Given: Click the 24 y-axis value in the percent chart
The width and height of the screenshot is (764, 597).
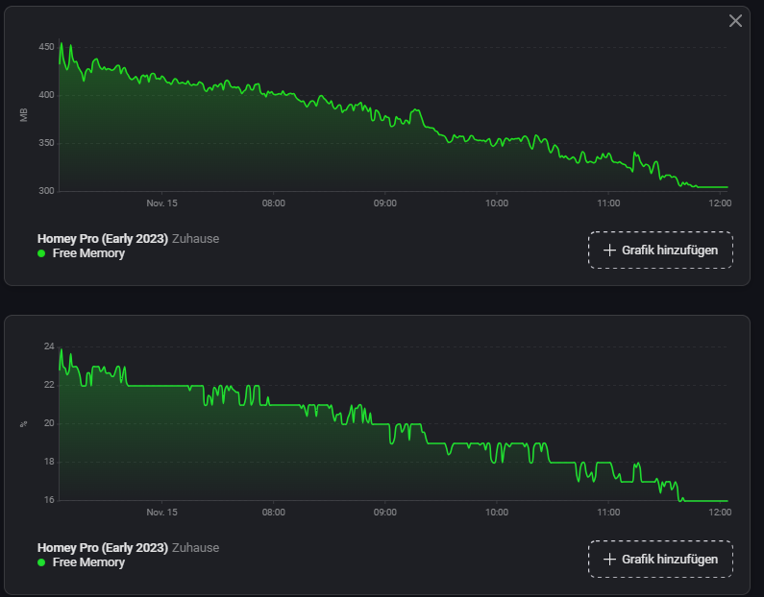Looking at the screenshot, I should click(x=49, y=346).
